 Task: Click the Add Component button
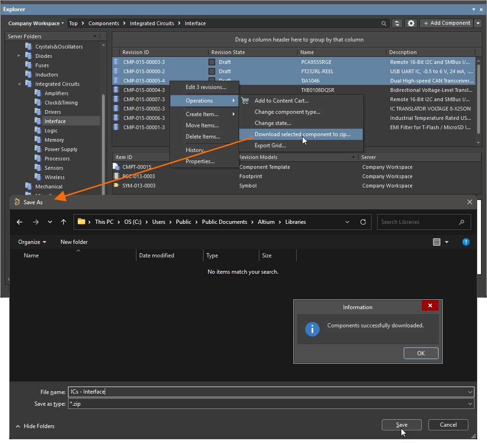(446, 23)
